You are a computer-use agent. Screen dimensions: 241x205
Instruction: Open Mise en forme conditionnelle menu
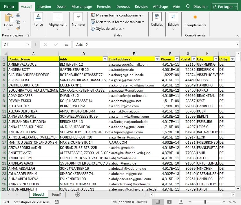(x=117, y=15)
